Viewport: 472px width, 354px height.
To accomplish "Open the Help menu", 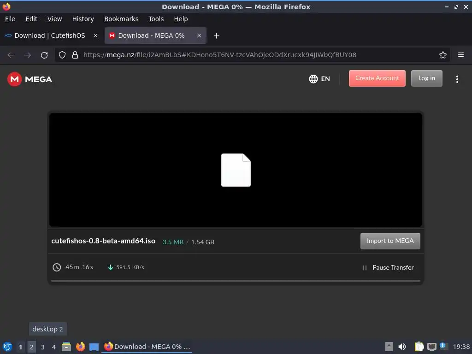I will [181, 19].
